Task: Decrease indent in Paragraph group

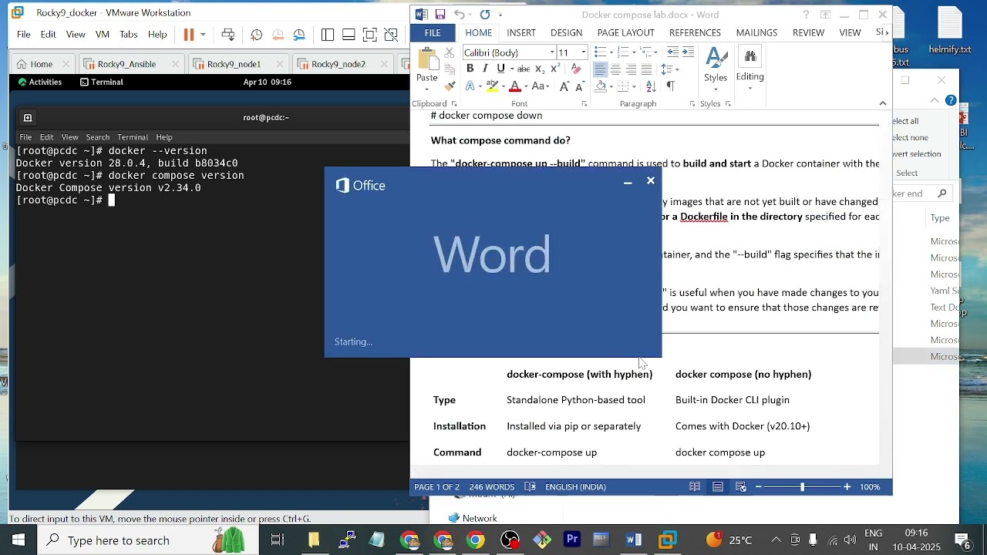Action: point(672,52)
